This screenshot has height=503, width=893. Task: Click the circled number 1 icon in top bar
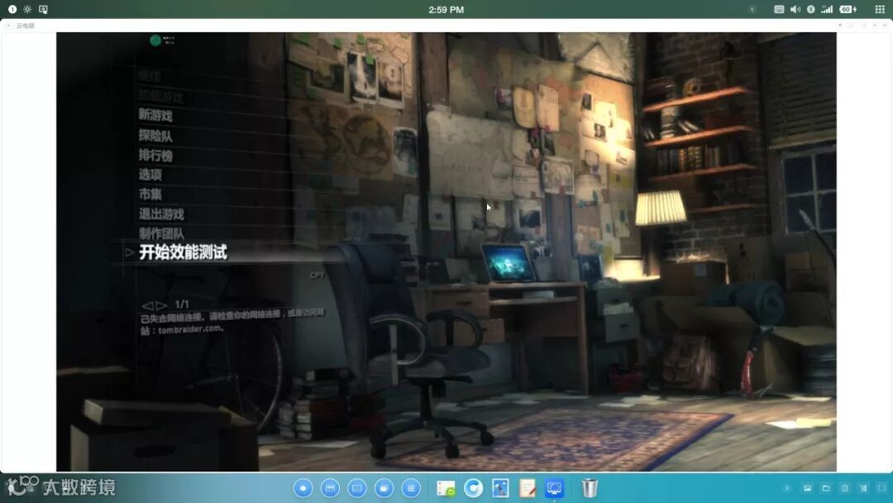point(12,9)
